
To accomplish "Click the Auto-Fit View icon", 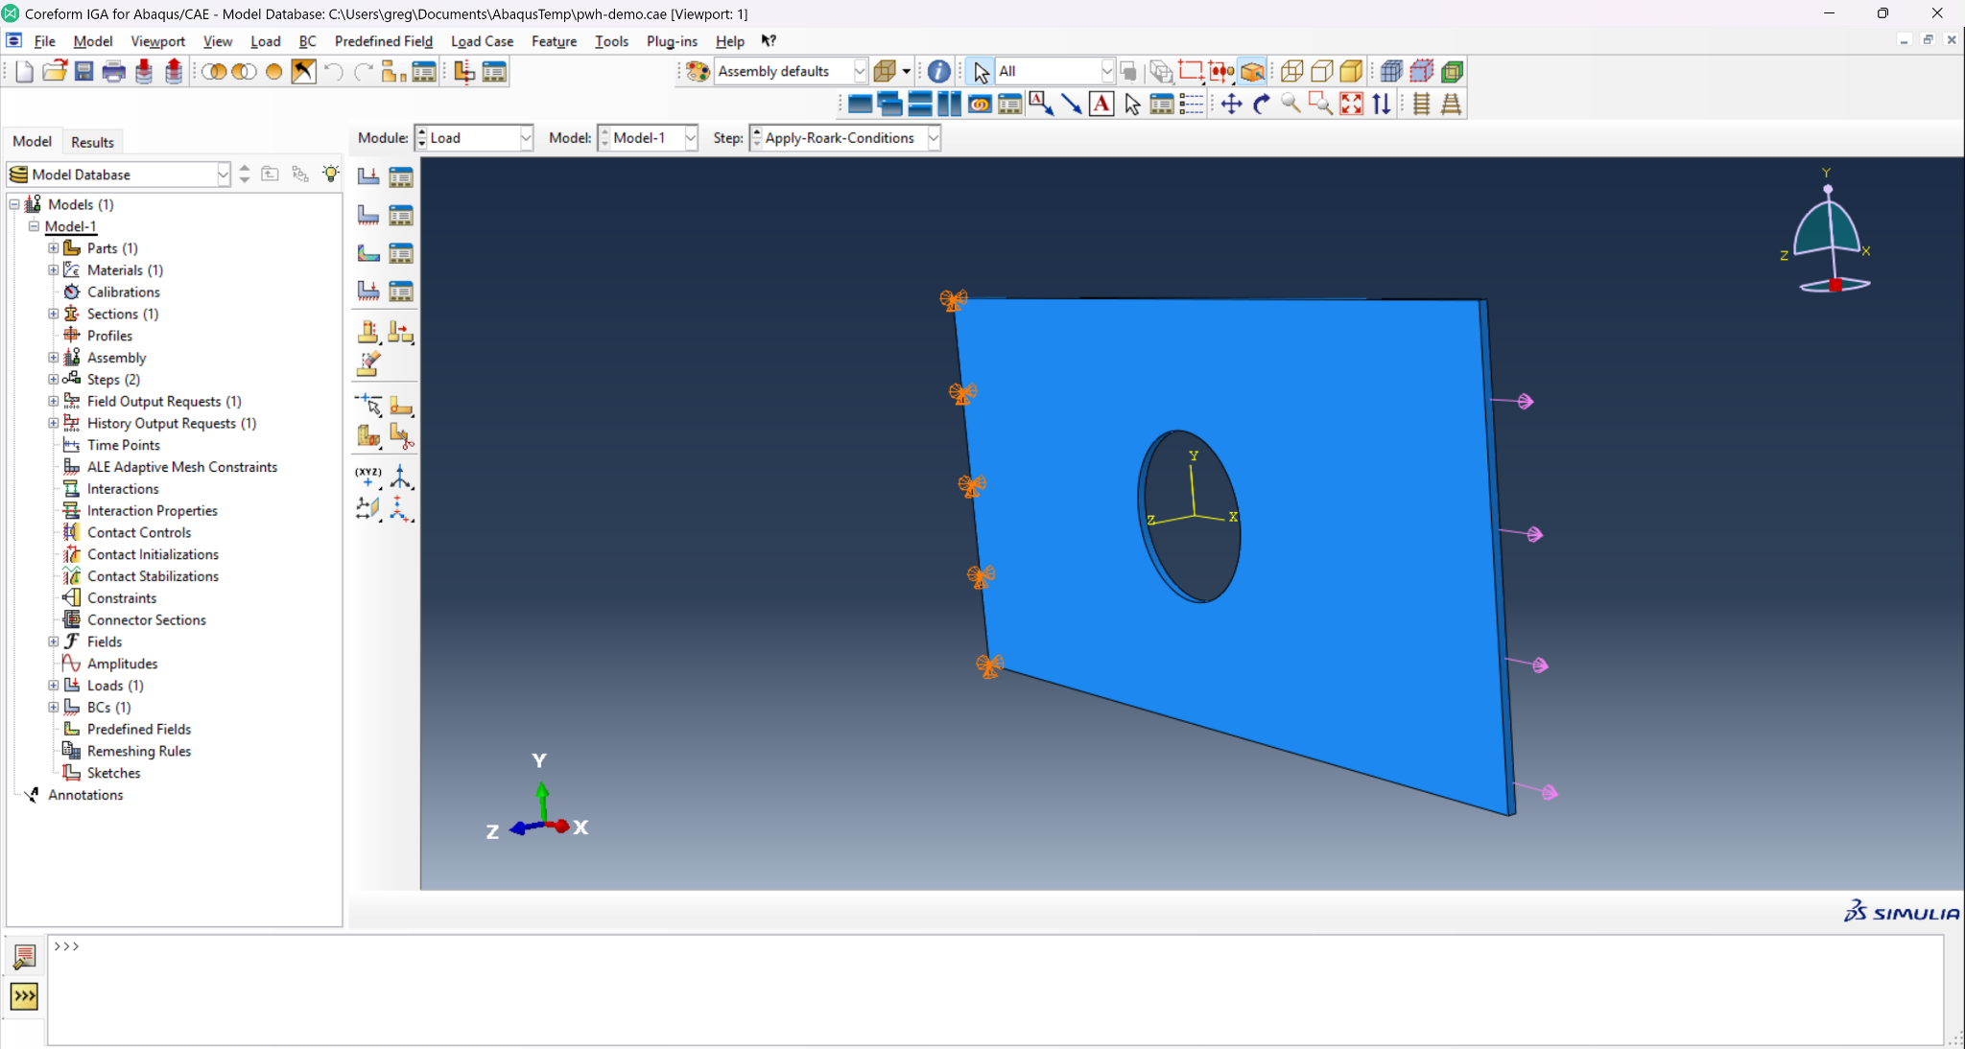I will click(x=1351, y=104).
